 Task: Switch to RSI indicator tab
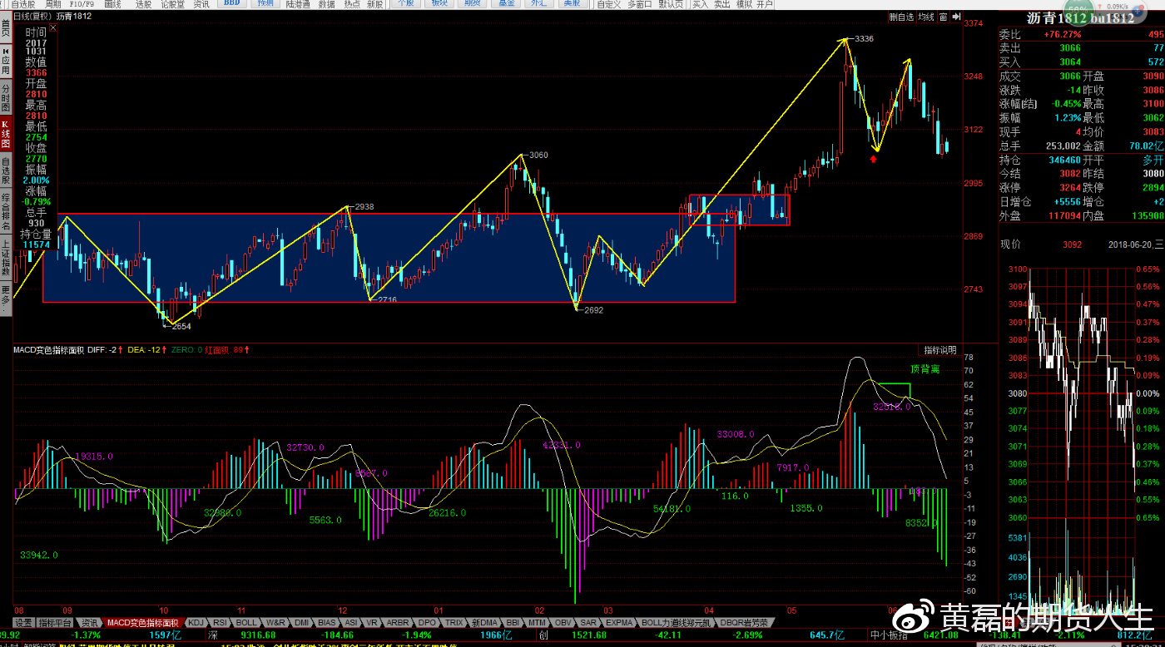click(220, 622)
